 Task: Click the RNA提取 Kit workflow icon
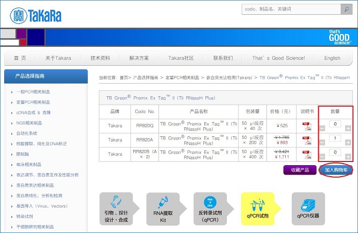(166, 209)
